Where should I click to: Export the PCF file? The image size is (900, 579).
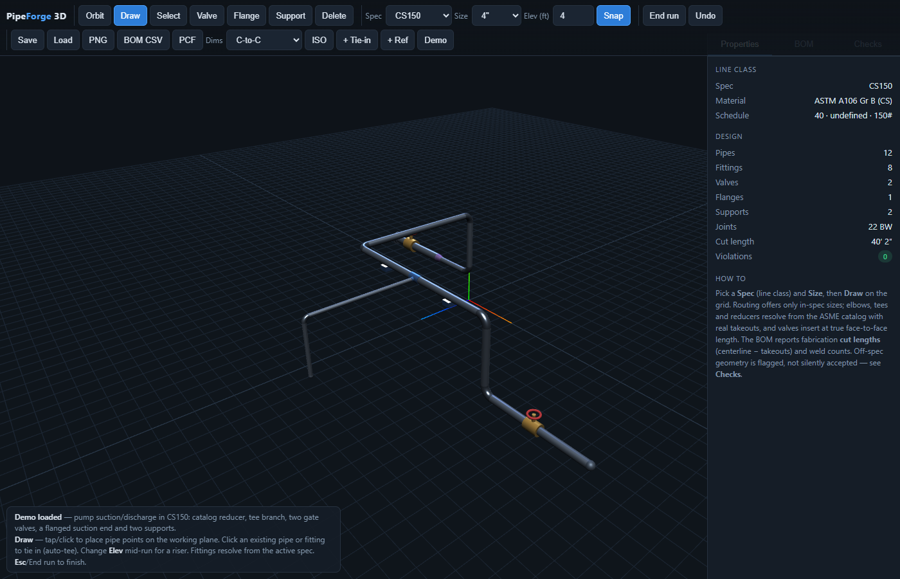[x=188, y=40]
